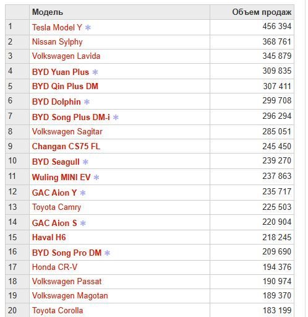The height and width of the screenshot is (317, 308).
Task: Click the Модель column header
Action: tap(48, 12)
